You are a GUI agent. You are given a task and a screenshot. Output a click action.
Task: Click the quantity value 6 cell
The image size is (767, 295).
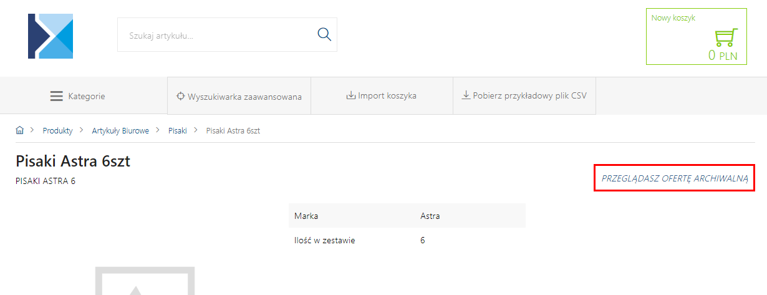tap(423, 240)
